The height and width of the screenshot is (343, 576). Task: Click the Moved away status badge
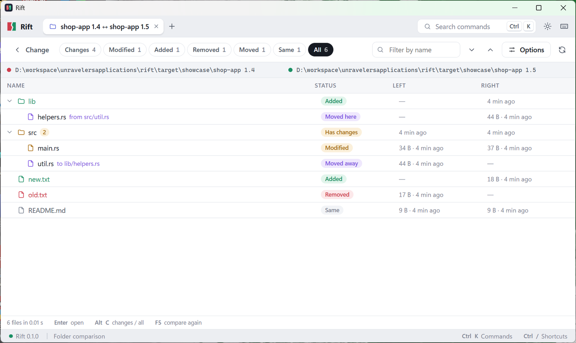[341, 164]
